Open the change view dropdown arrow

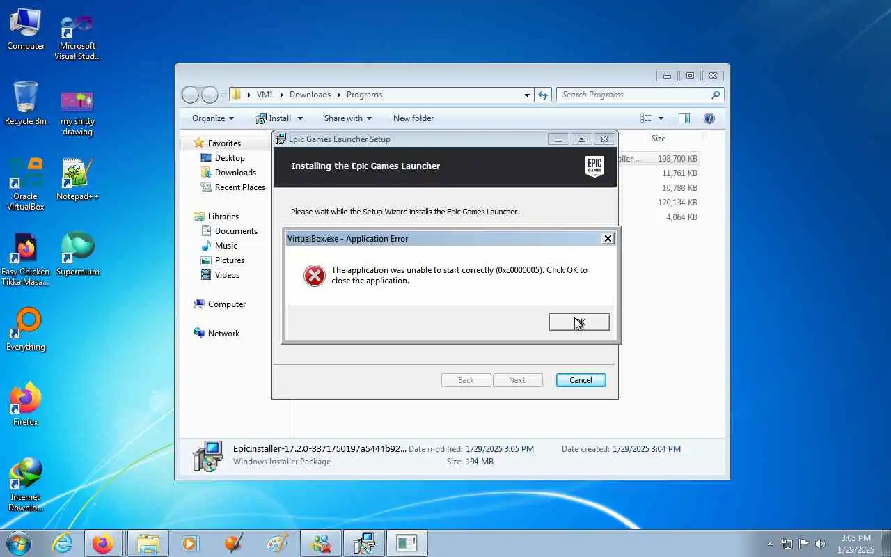click(x=661, y=118)
